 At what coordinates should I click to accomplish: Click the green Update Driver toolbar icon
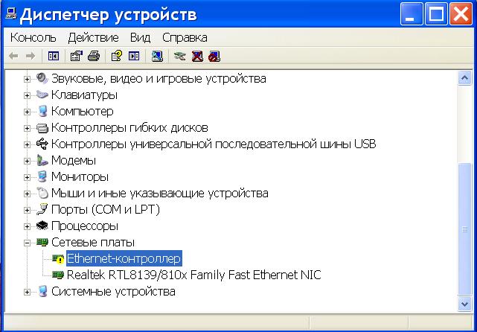[x=179, y=56]
